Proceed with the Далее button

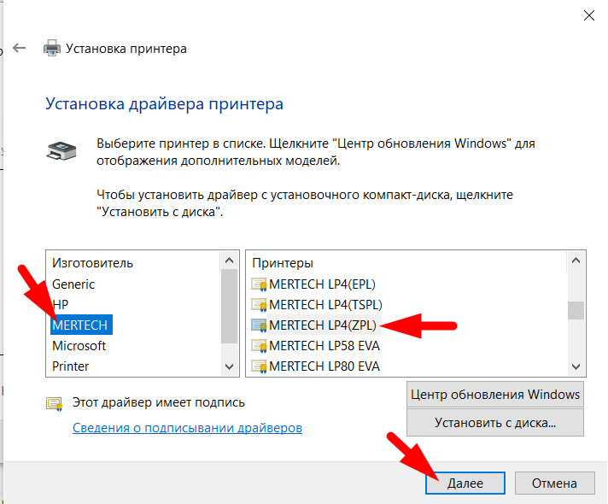point(465,483)
